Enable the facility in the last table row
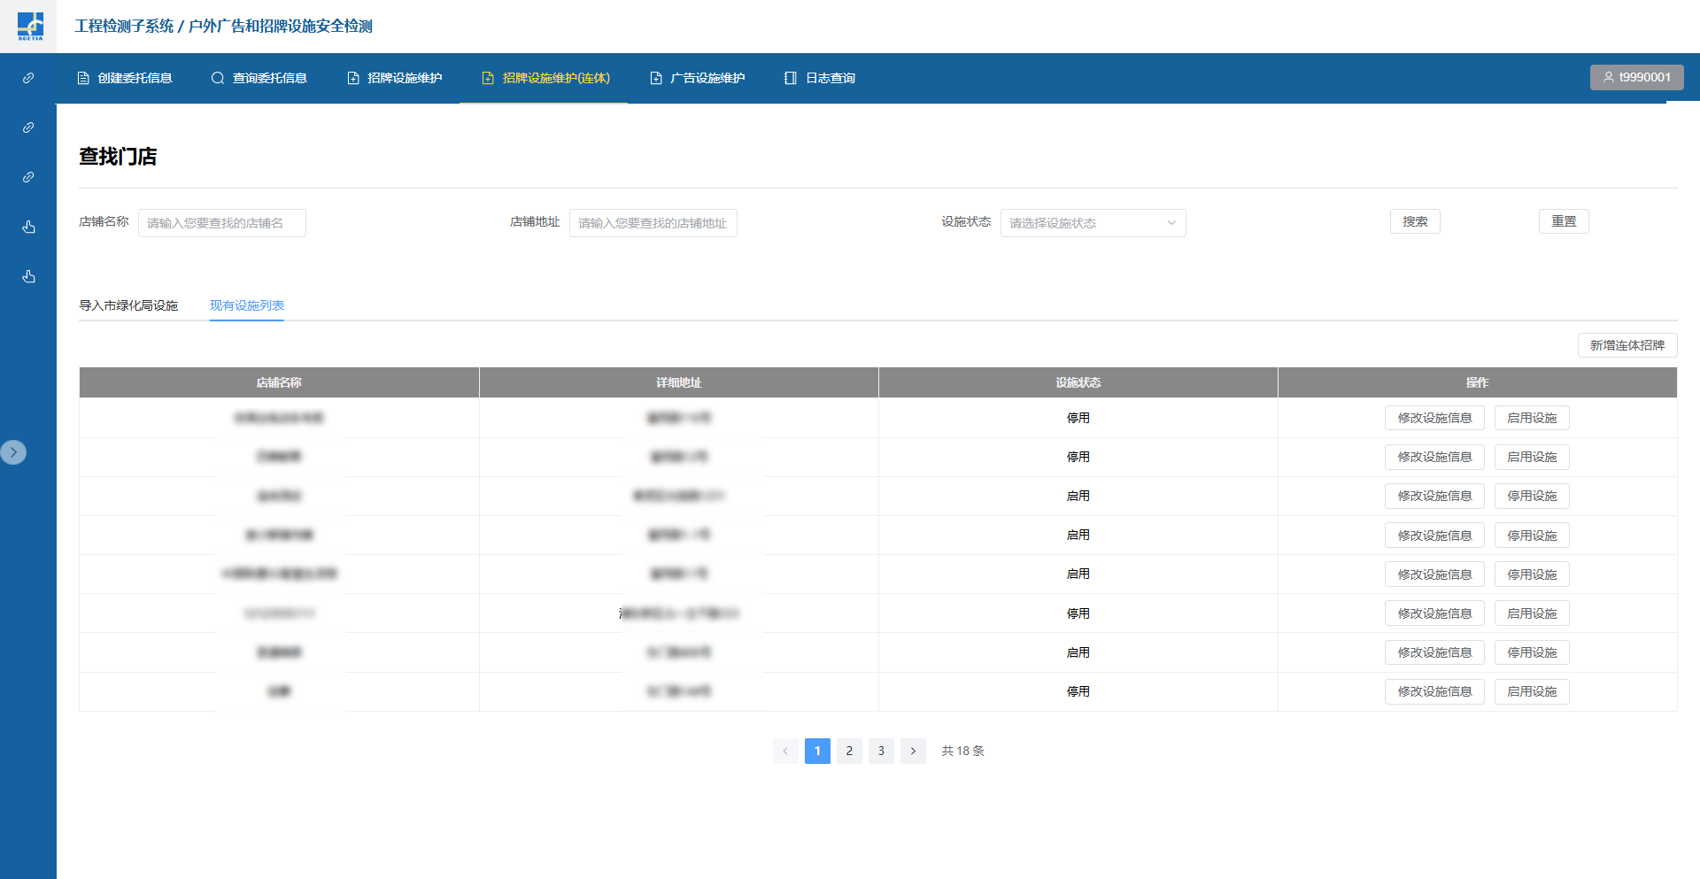The height and width of the screenshot is (879, 1700). (x=1531, y=691)
